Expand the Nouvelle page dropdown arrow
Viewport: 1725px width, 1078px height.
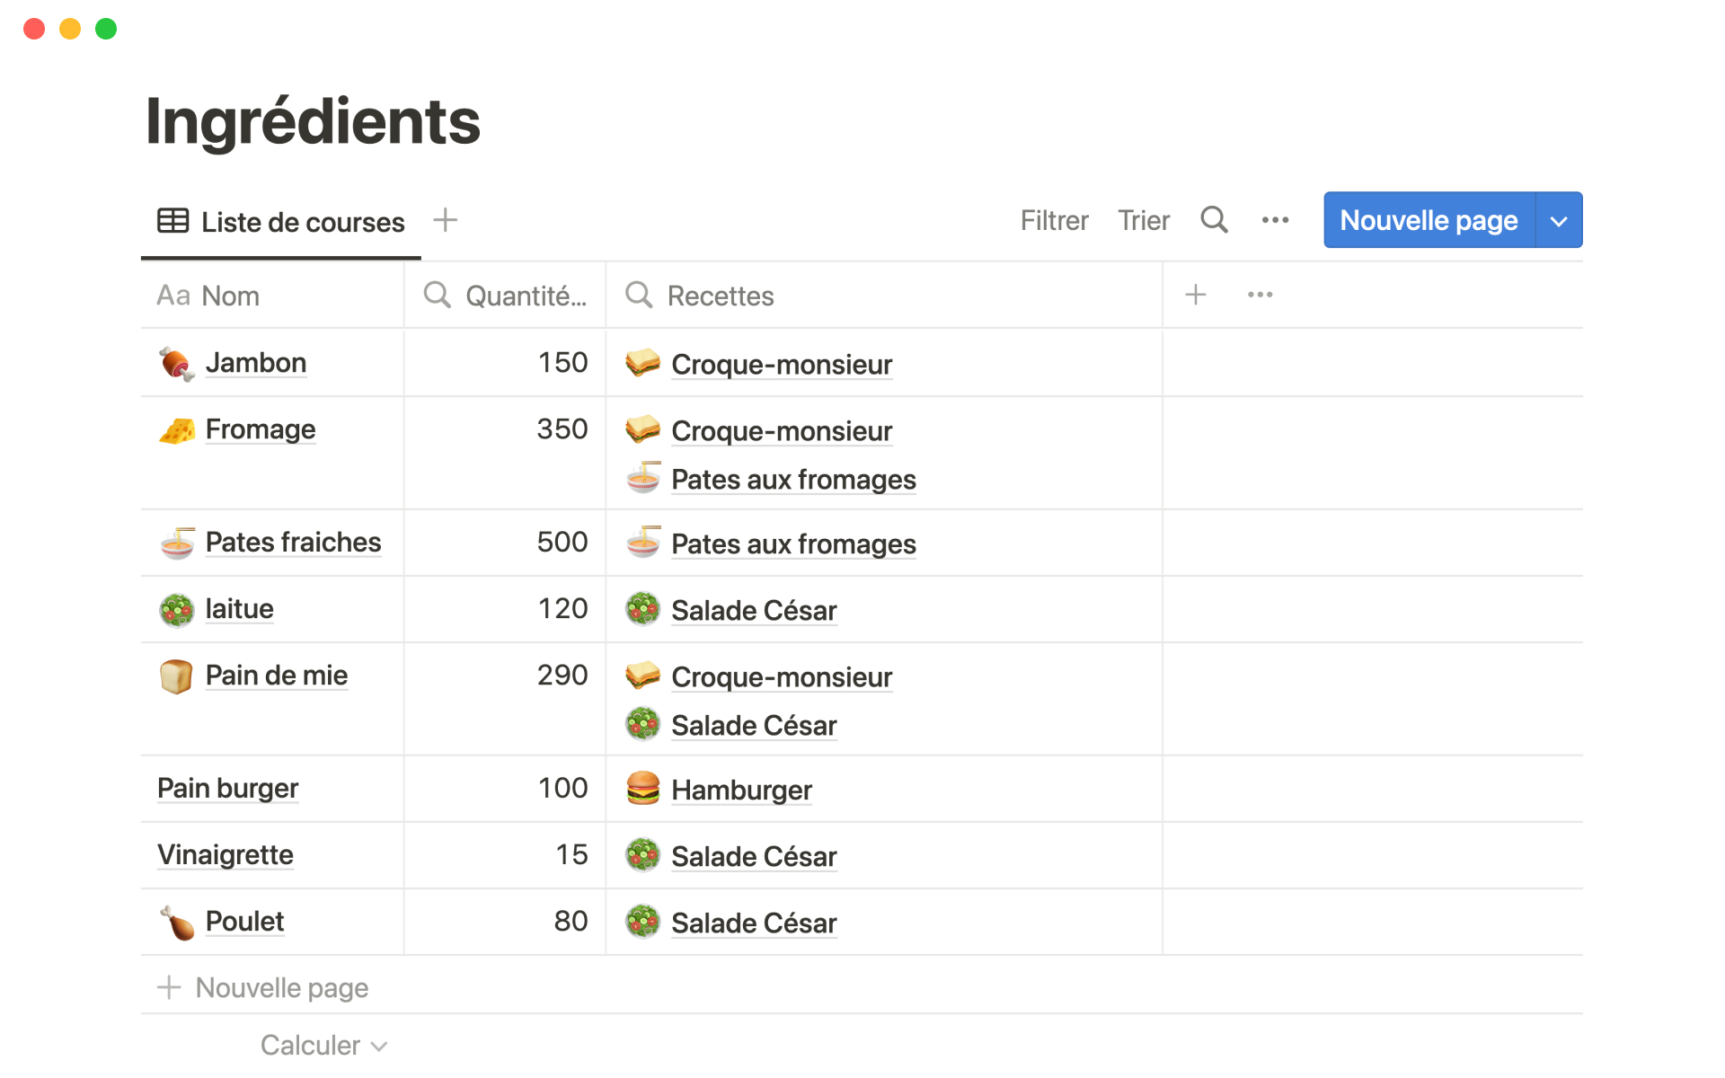[1559, 220]
